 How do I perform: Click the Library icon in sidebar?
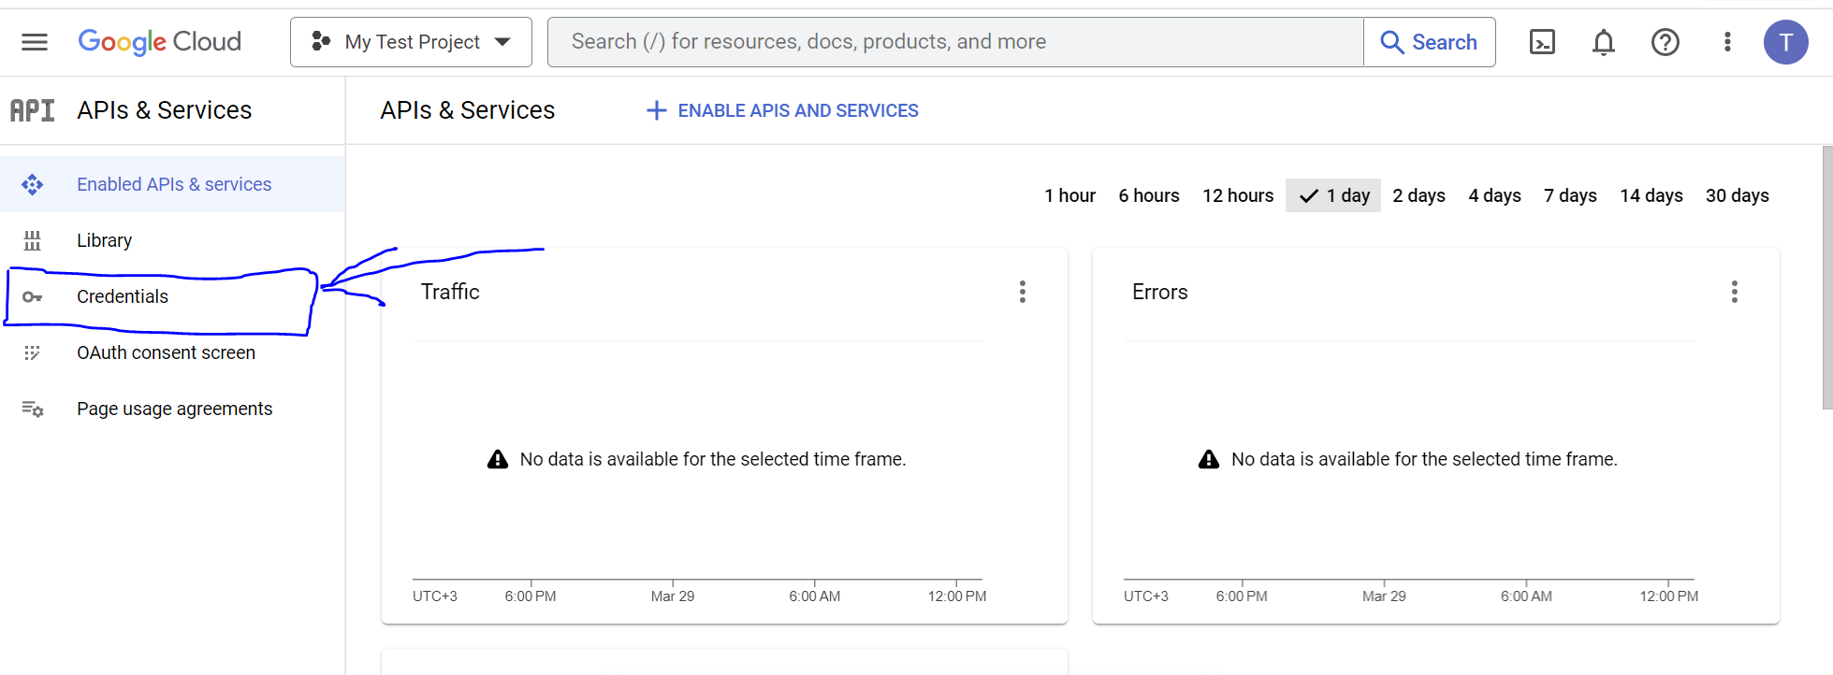(x=33, y=241)
